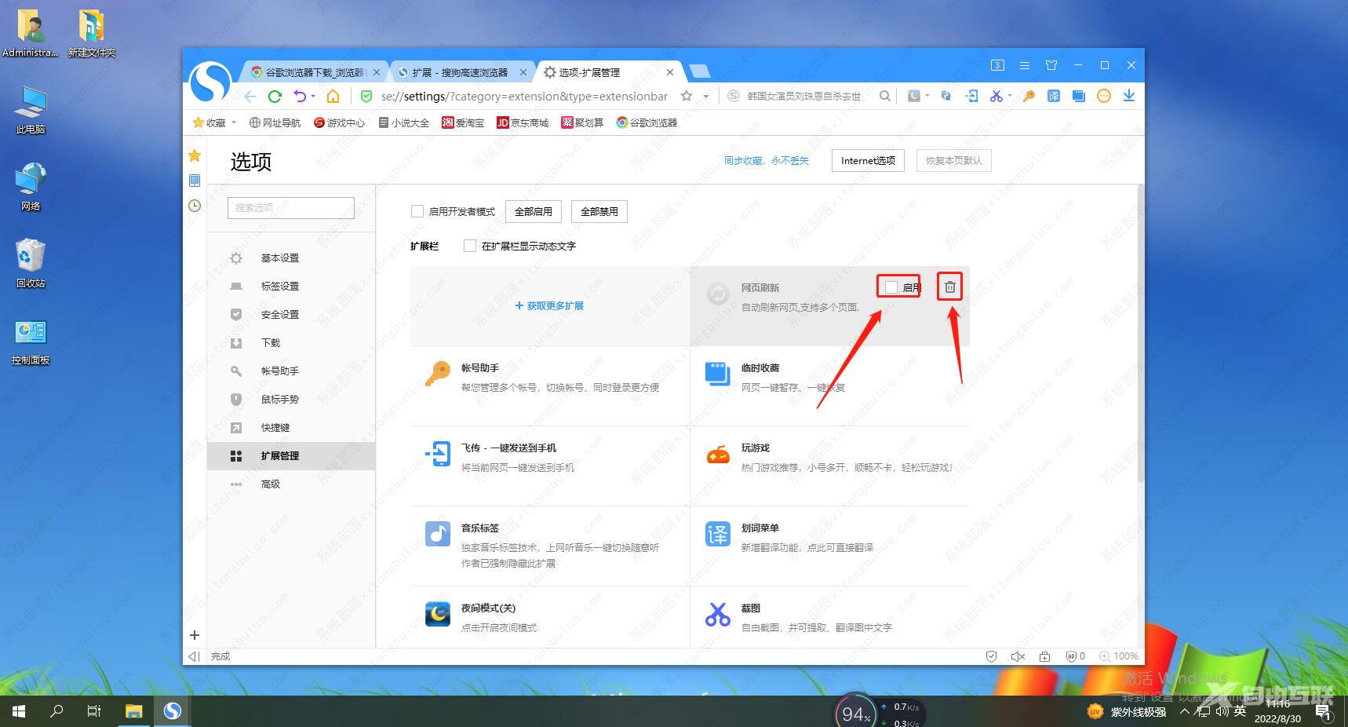Open the skin shirt icon in title bar

click(x=1051, y=65)
